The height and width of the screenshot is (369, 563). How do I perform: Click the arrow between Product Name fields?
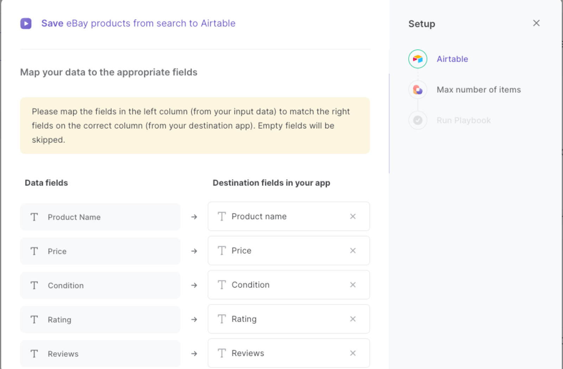pos(194,217)
